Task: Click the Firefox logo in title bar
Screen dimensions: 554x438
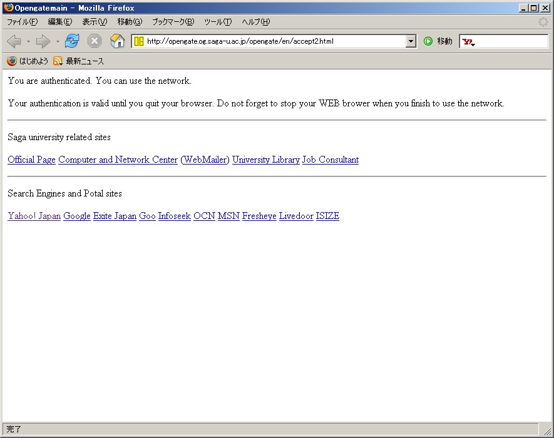Action: [9, 8]
